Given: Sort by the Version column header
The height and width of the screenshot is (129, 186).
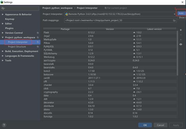Looking at the screenshot, I should (x=110, y=29).
